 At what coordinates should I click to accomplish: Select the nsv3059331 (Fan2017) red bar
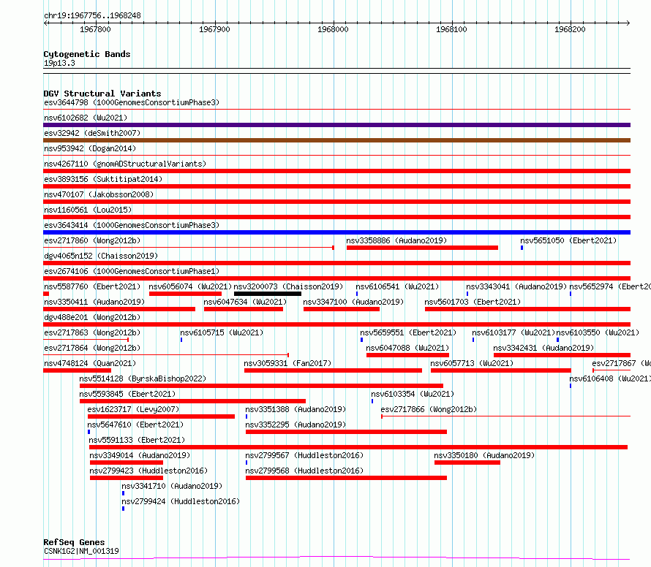(333, 370)
